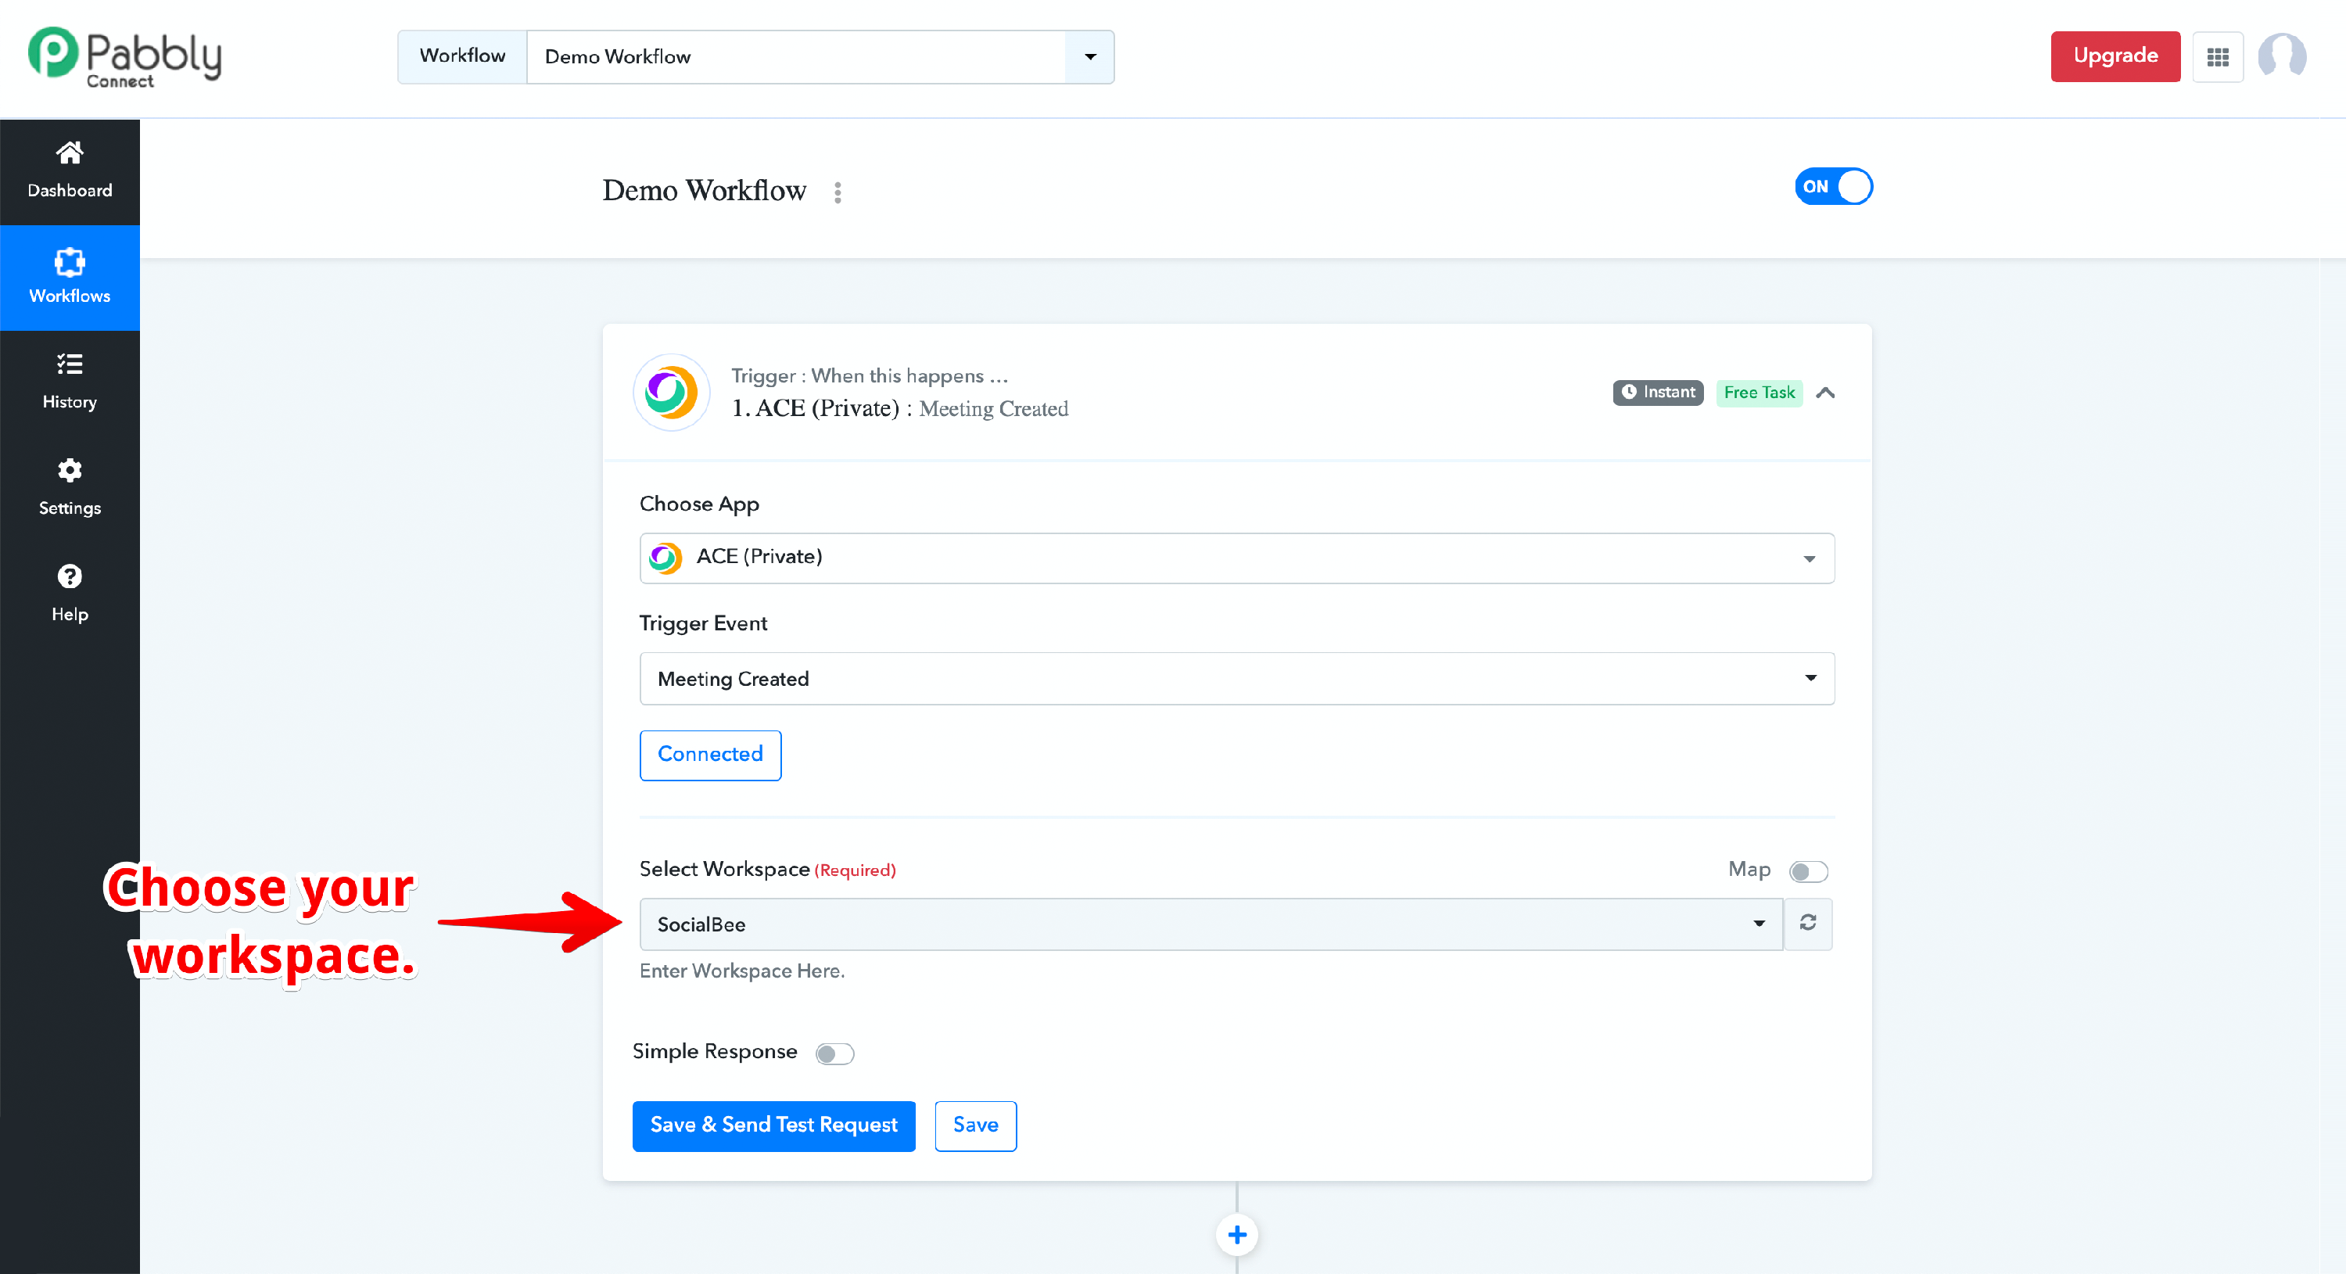Enable the Map toggle
Screen dimensions: 2346x1274
point(1808,871)
